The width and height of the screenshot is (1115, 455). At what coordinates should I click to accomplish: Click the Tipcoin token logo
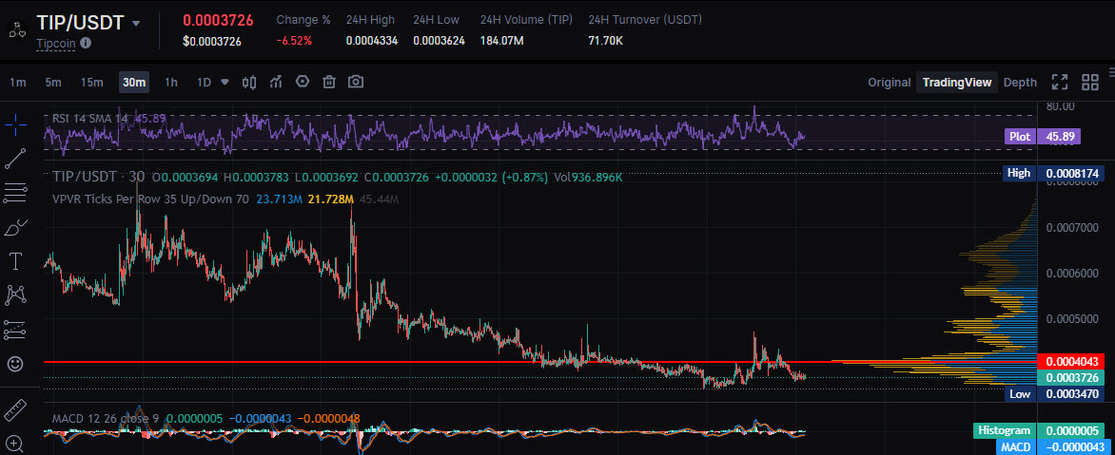(x=15, y=29)
